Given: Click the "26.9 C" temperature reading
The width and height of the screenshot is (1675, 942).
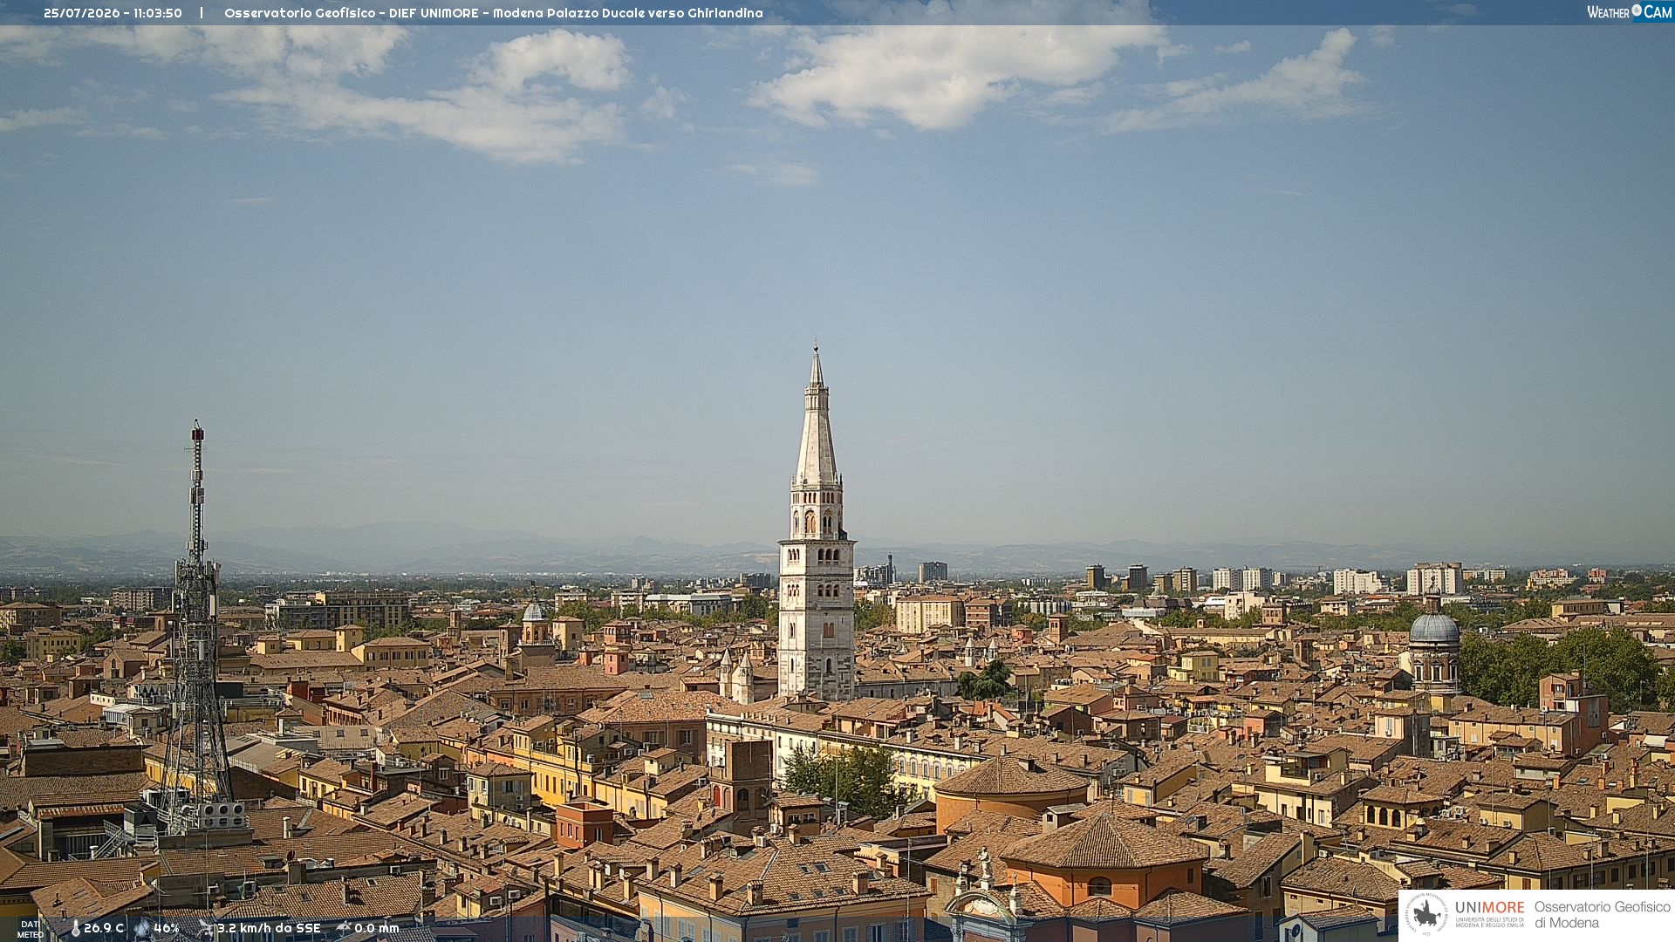Looking at the screenshot, I should (104, 929).
